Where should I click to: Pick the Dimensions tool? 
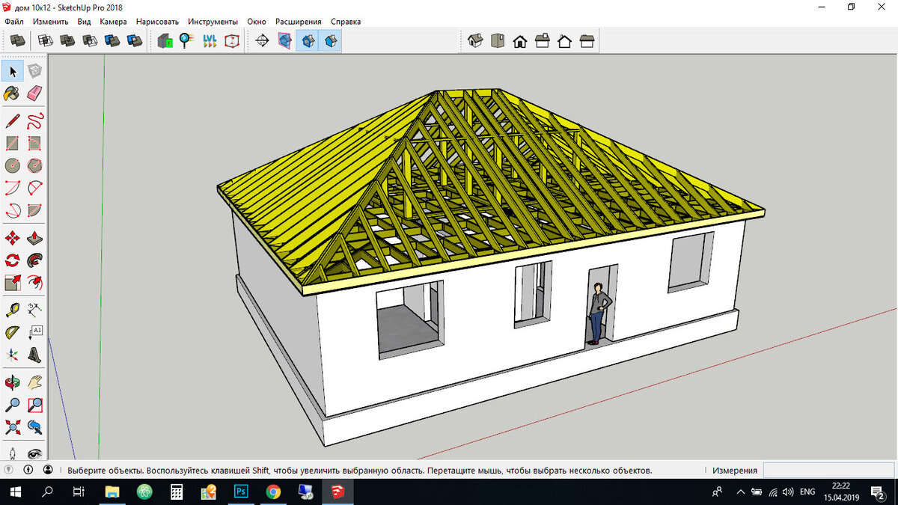(x=34, y=309)
